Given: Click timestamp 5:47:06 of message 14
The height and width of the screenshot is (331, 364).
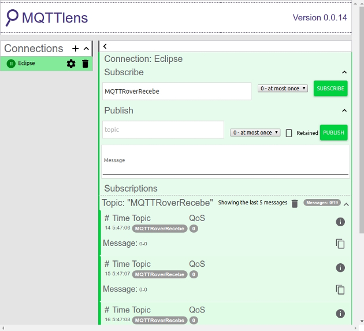Looking at the screenshot, I should (121, 228).
